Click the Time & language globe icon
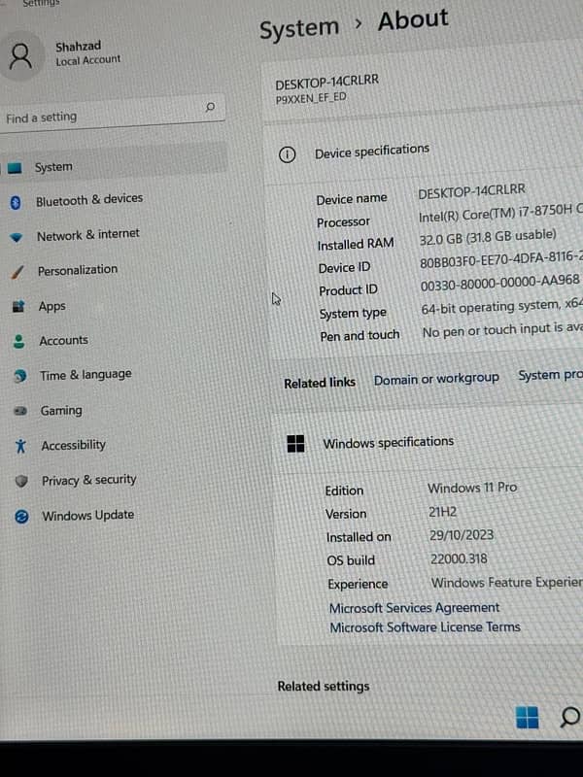 pos(20,376)
